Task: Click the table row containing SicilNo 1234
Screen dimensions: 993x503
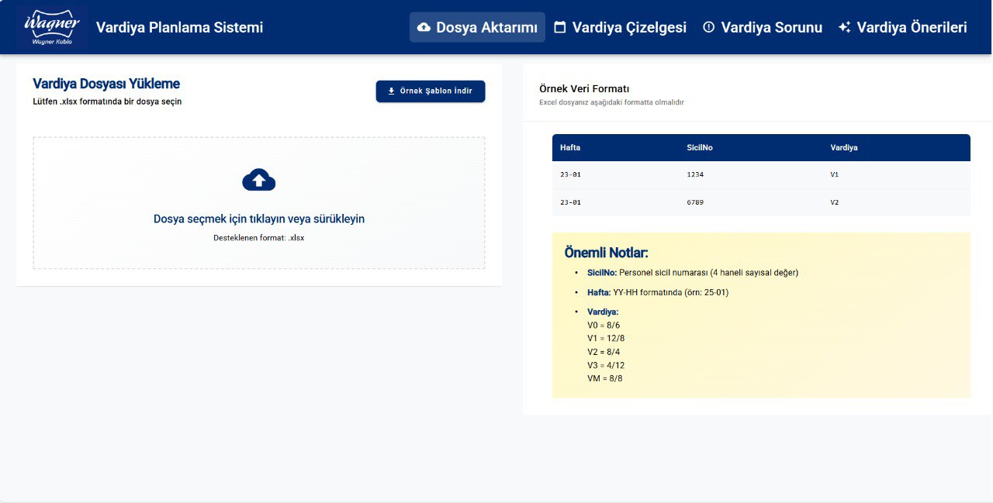Action: [760, 174]
